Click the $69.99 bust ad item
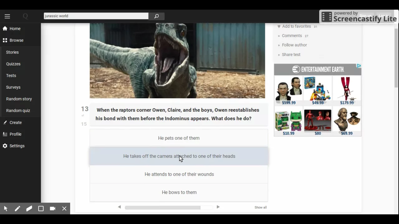Image resolution: width=399 pixels, height=224 pixels. (347, 122)
